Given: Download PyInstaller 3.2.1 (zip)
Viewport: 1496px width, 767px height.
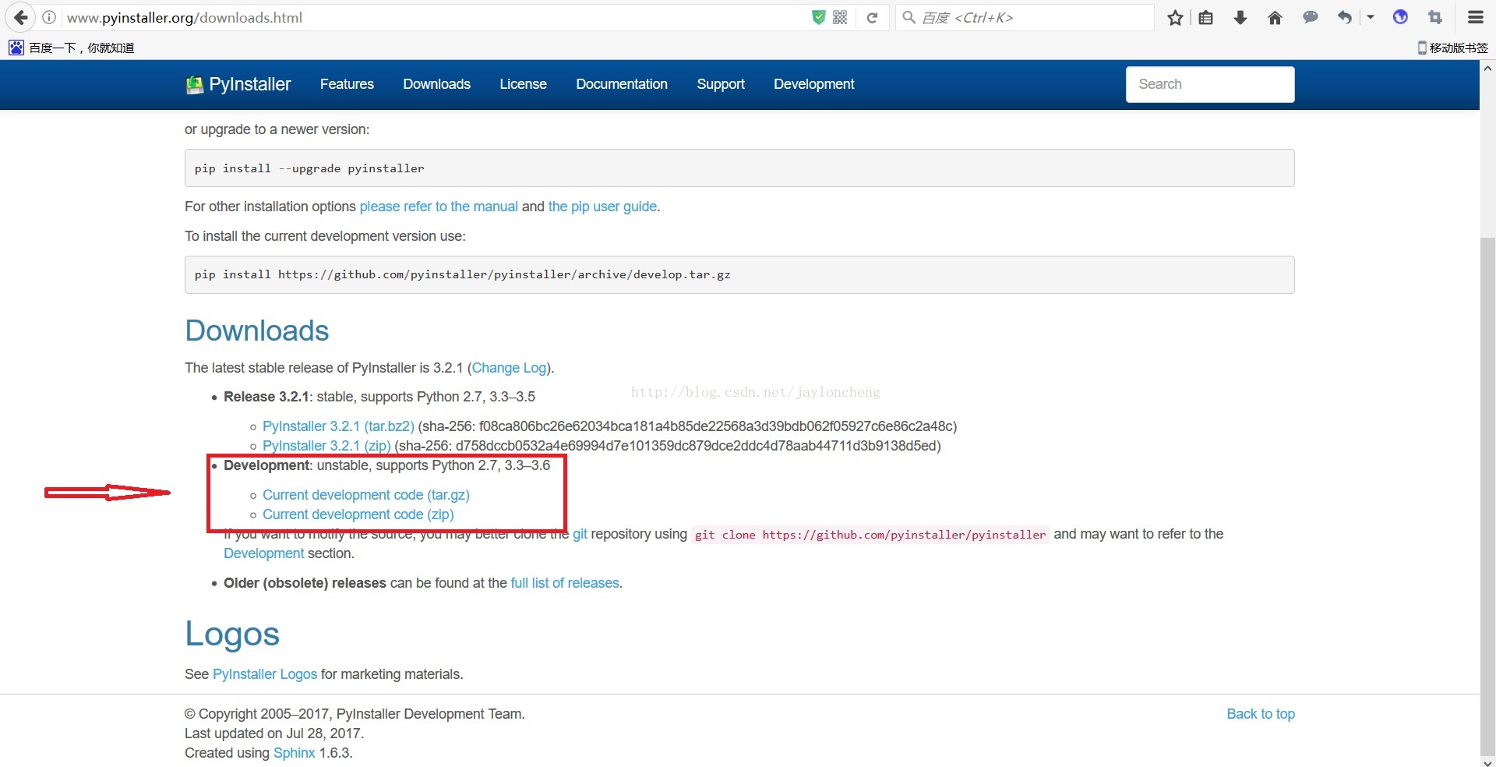Looking at the screenshot, I should coord(326,446).
